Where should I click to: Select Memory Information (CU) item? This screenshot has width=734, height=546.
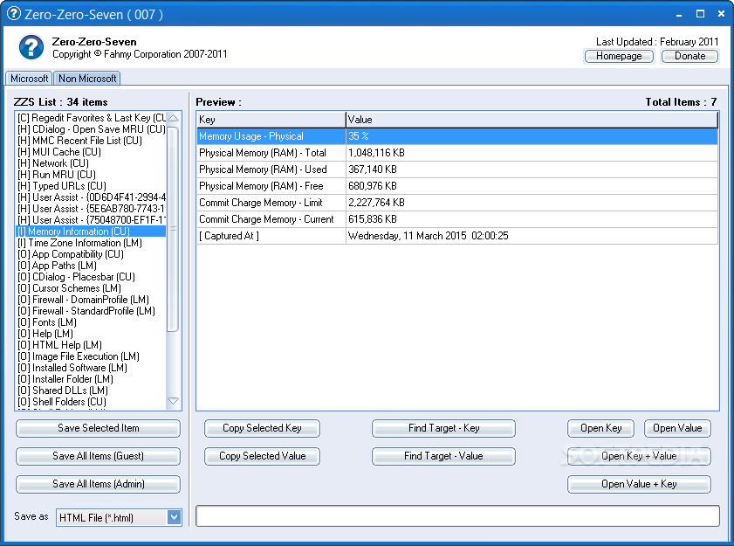click(92, 232)
